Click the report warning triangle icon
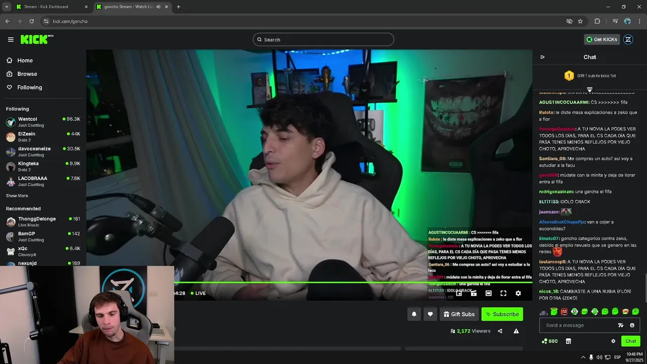The image size is (647, 364). tap(516, 331)
